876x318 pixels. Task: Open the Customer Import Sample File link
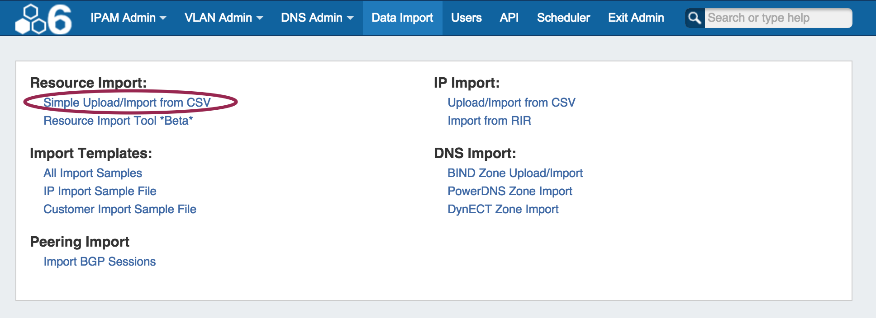pyautogui.click(x=120, y=209)
